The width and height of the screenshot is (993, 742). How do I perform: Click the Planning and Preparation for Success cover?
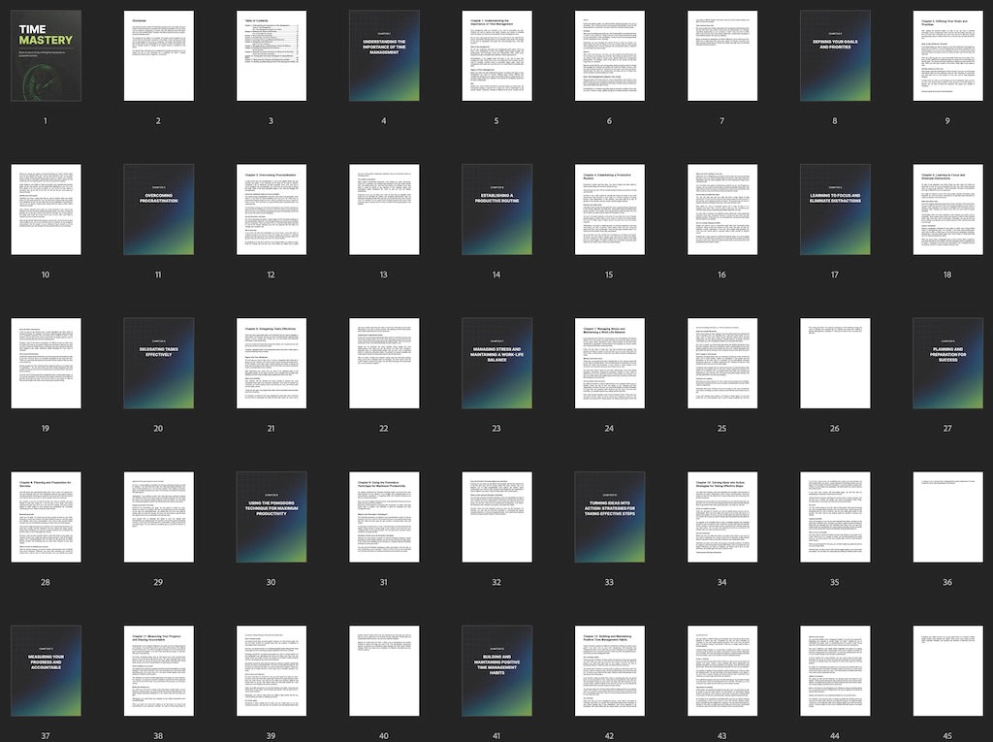pyautogui.click(x=947, y=363)
